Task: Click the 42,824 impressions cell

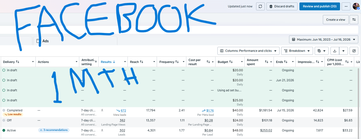Action: click(x=318, y=110)
